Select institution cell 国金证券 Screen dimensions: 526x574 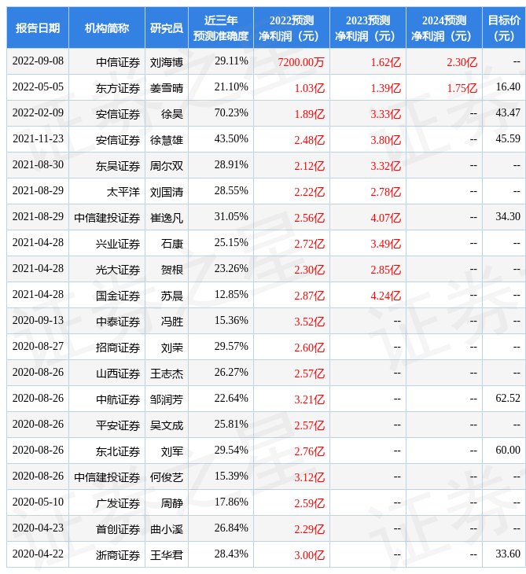(118, 296)
